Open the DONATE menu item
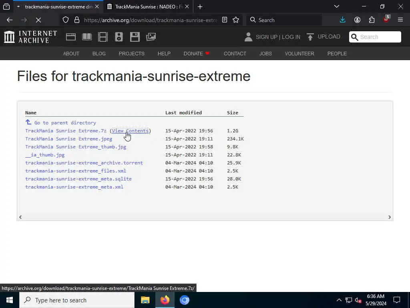This screenshot has width=410, height=308. pyautogui.click(x=196, y=53)
